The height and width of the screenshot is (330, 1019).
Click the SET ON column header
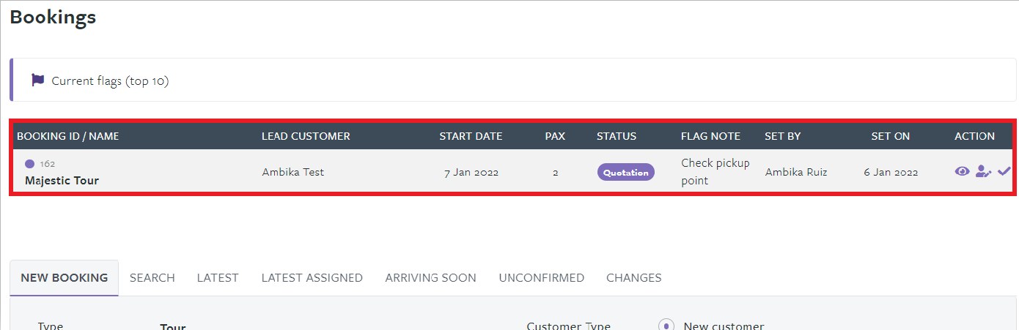891,136
